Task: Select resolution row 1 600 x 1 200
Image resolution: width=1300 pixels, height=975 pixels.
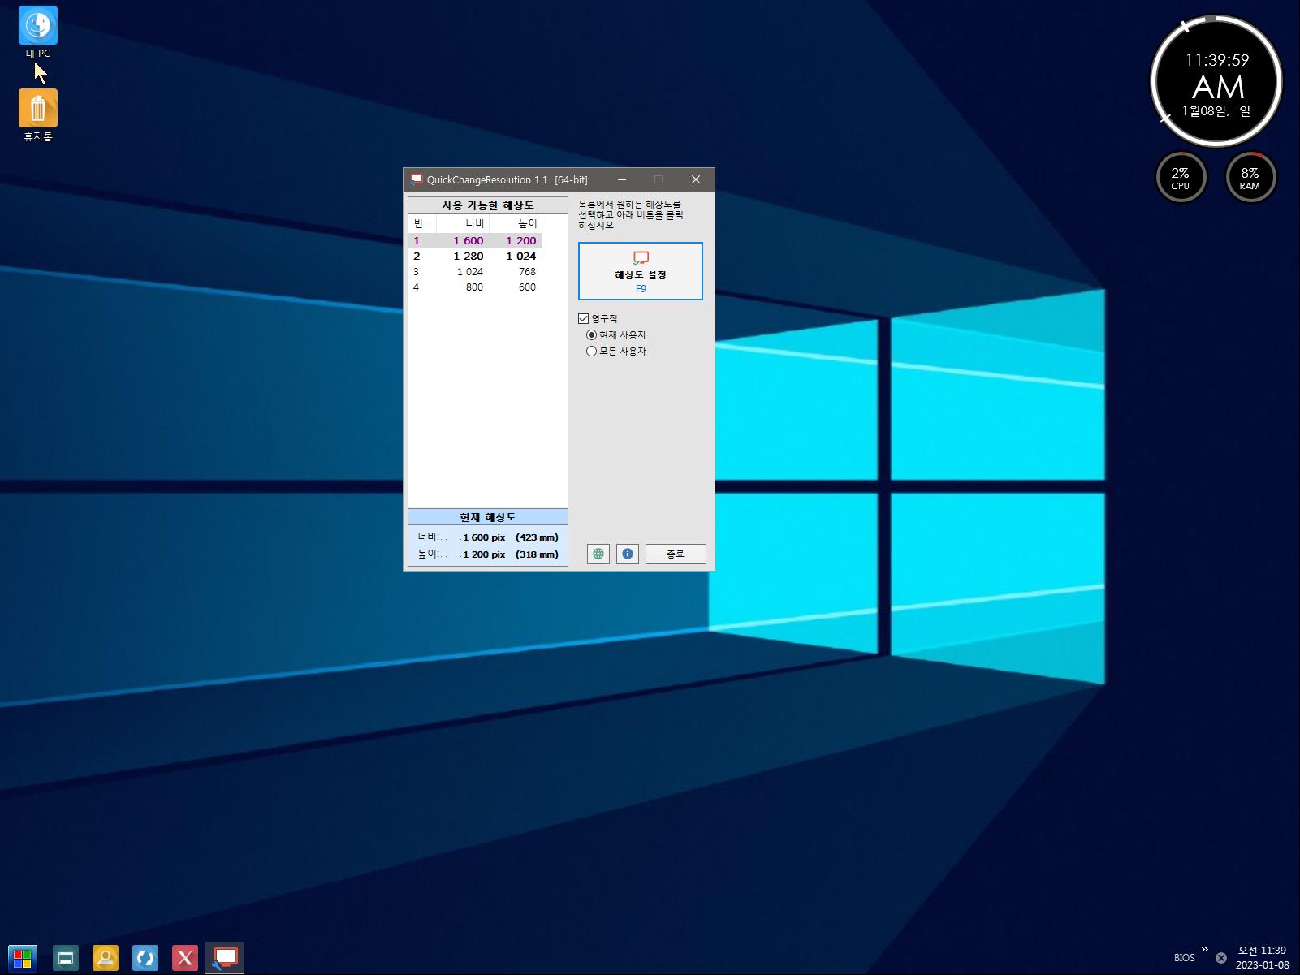Action: click(475, 240)
